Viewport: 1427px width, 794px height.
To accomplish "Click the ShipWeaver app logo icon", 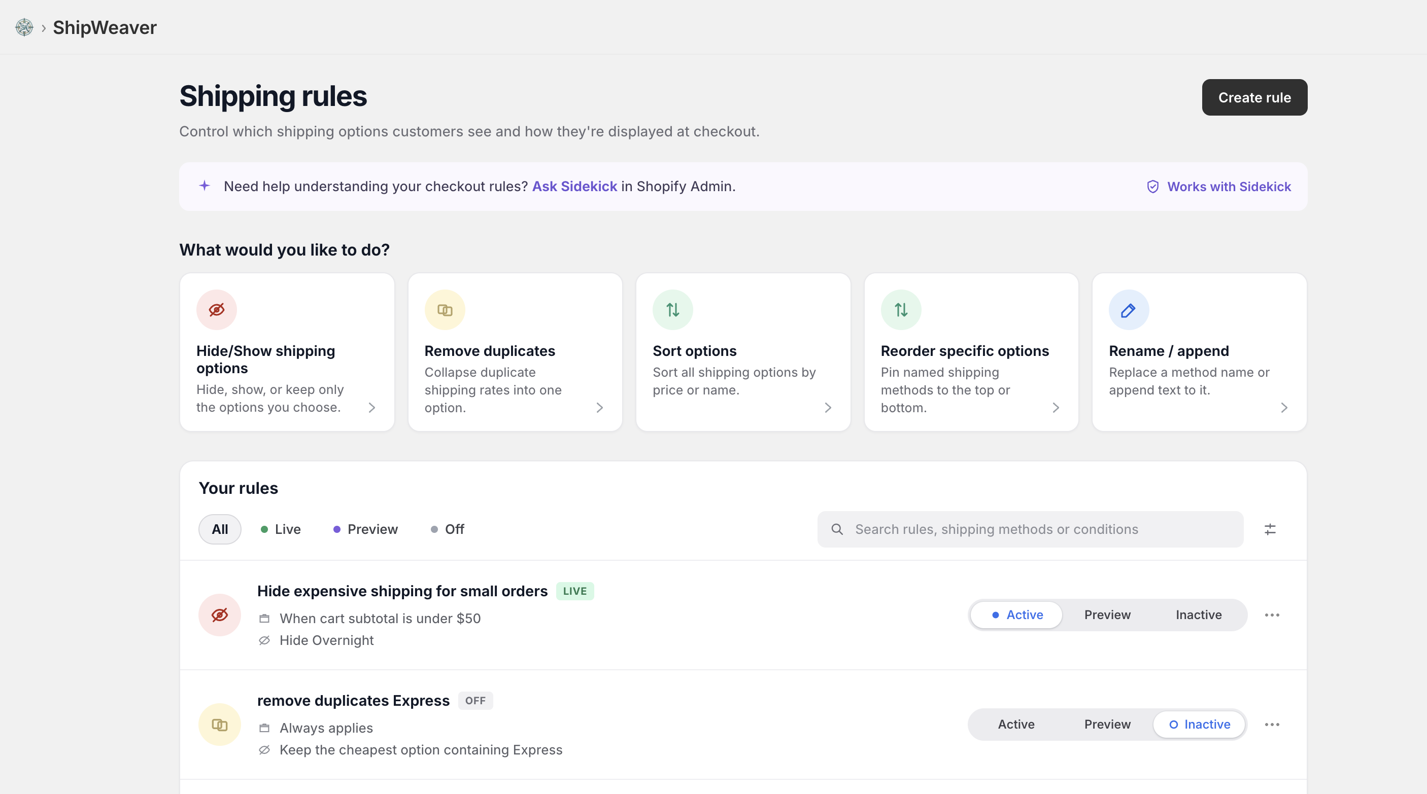I will [x=24, y=27].
